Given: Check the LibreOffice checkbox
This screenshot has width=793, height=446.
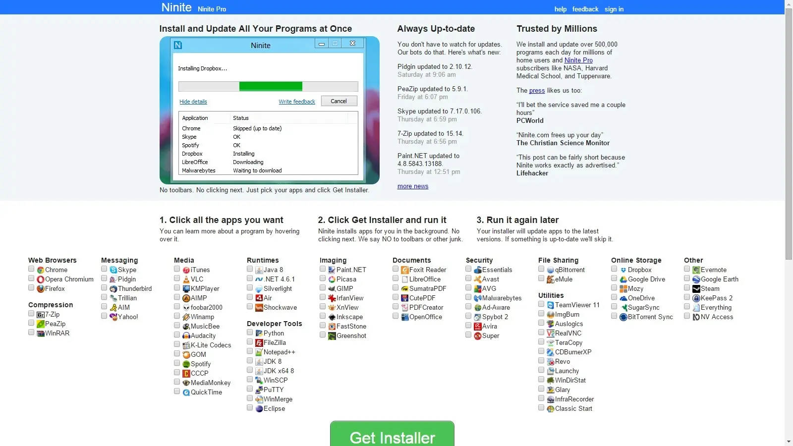Looking at the screenshot, I should [396, 279].
